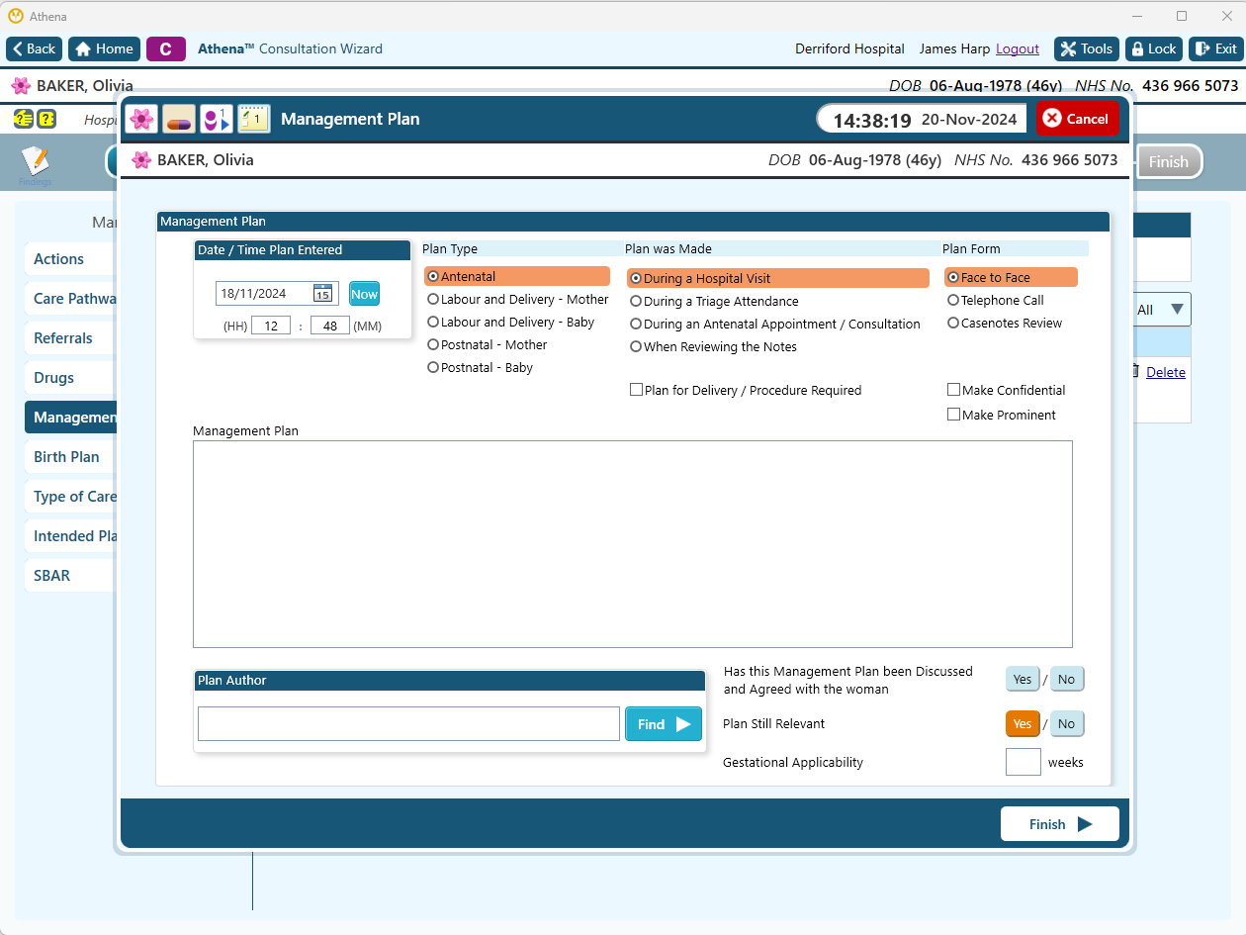Open the date picker calendar icon
Image resolution: width=1246 pixels, height=935 pixels.
point(323,293)
